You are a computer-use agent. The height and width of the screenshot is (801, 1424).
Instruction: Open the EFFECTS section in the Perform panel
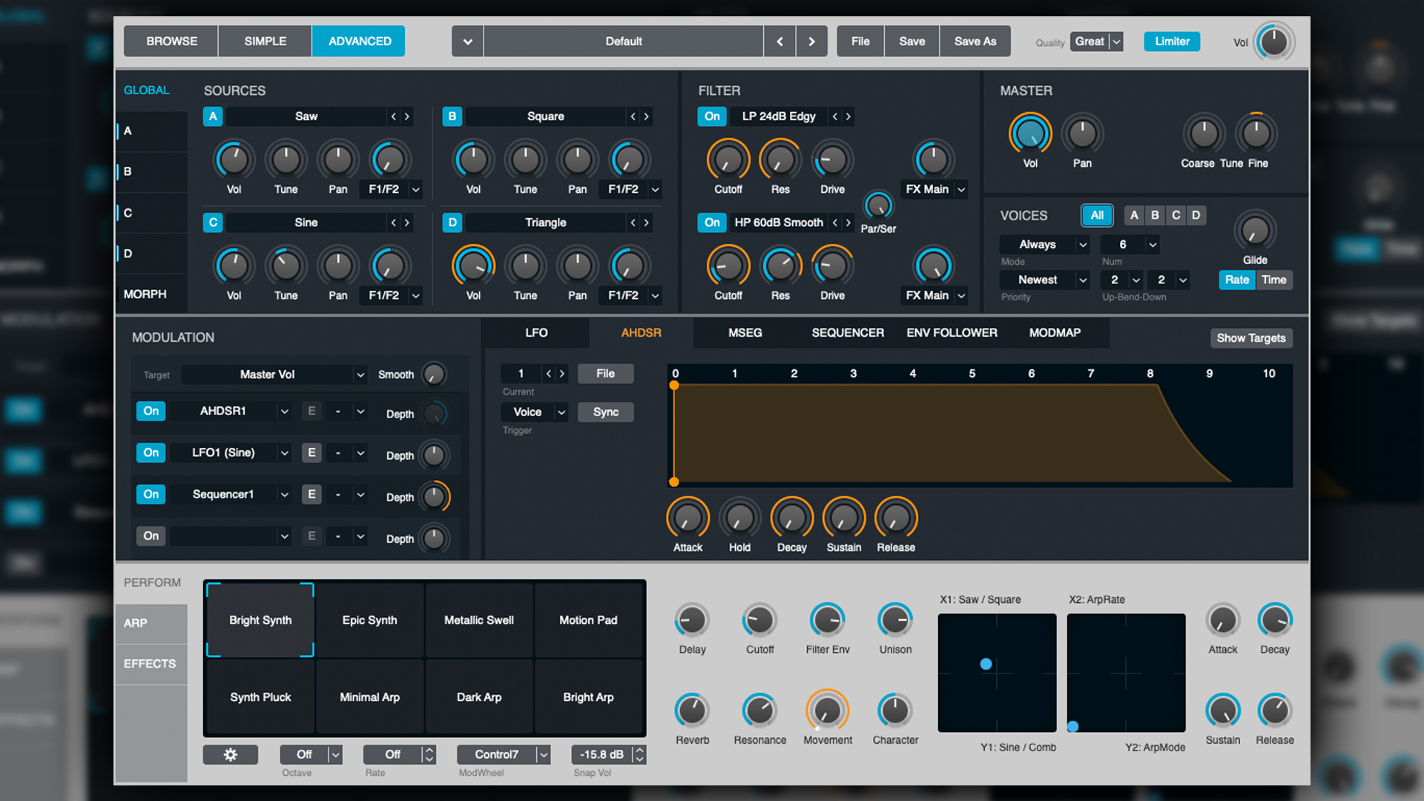click(150, 663)
